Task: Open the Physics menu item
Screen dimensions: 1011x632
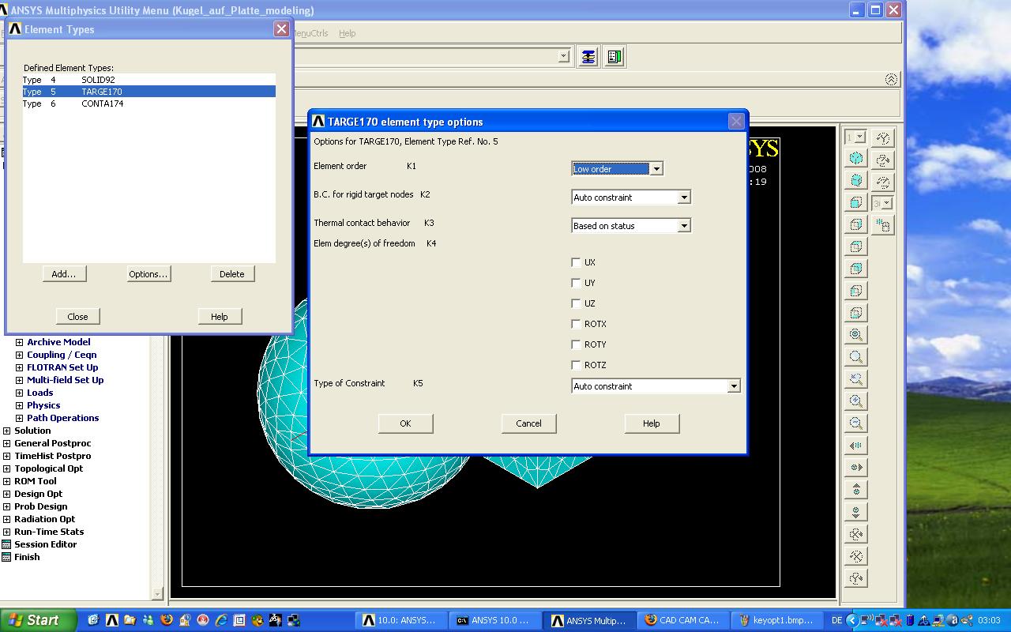Action: pyautogui.click(x=43, y=405)
